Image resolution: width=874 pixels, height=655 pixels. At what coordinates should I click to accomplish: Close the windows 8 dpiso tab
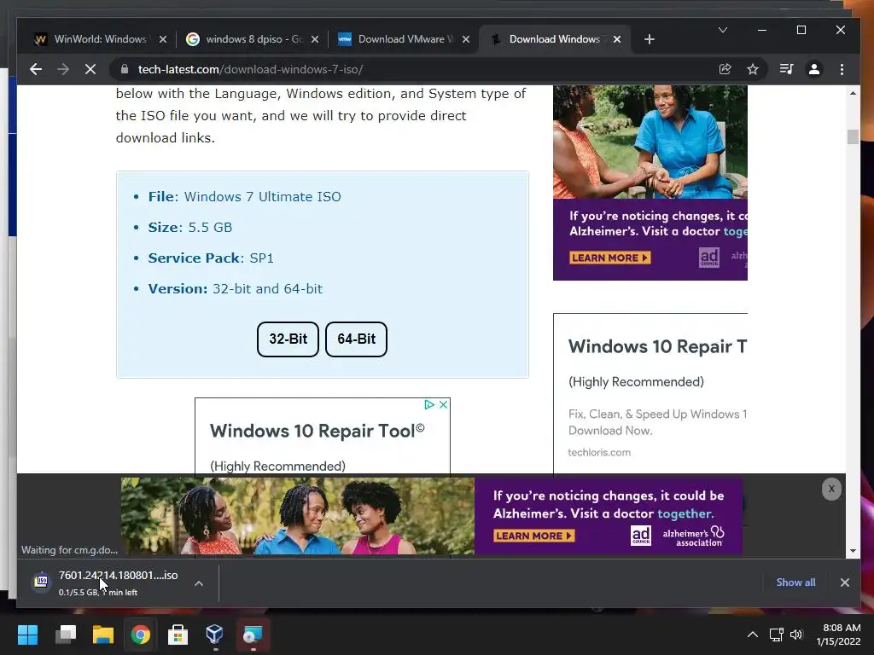tap(315, 39)
